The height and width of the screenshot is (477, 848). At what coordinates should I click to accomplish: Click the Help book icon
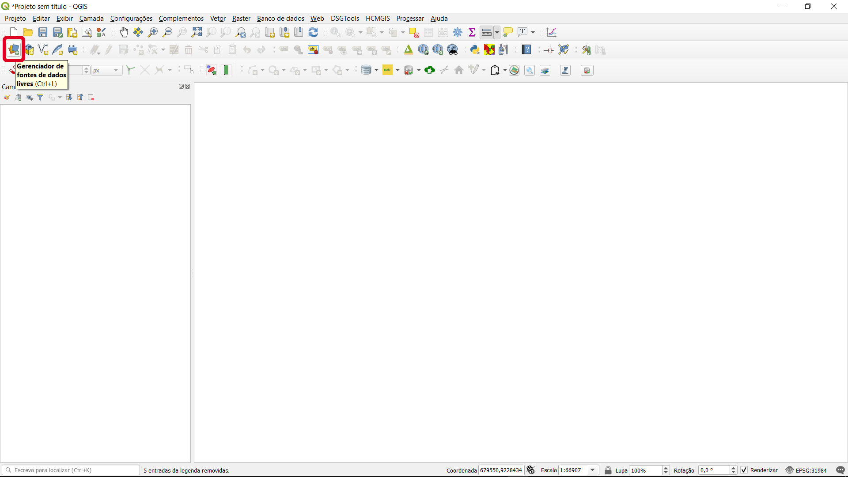coord(526,49)
